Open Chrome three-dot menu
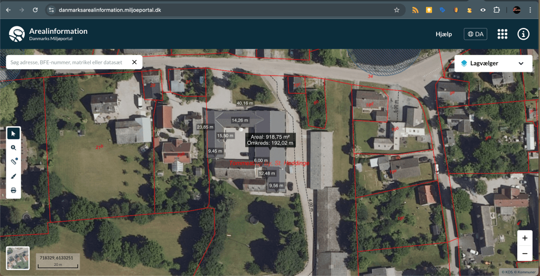 pyautogui.click(x=530, y=10)
